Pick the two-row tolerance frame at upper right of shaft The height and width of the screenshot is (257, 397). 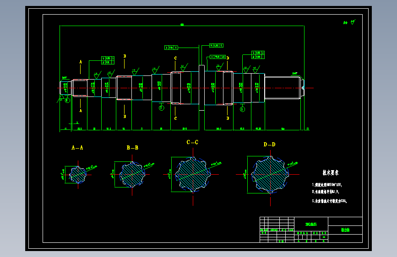(258, 55)
